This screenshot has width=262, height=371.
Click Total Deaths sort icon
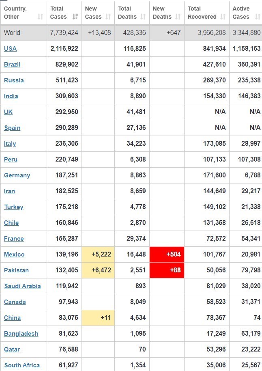coord(143,17)
